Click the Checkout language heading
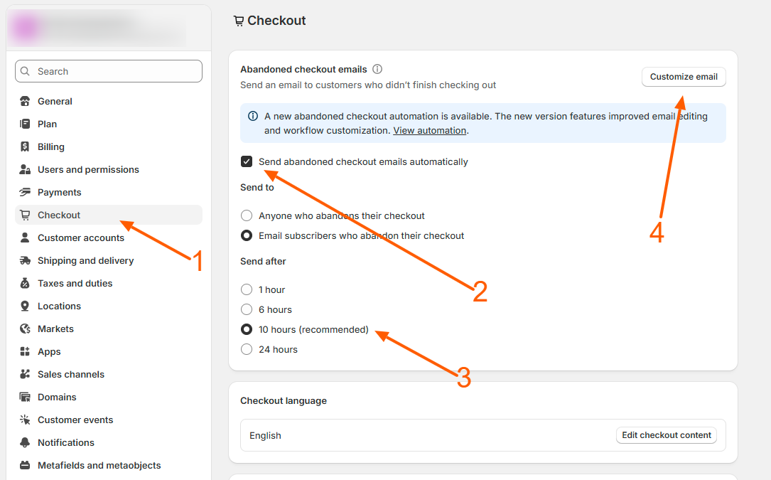The image size is (771, 480). coord(284,401)
